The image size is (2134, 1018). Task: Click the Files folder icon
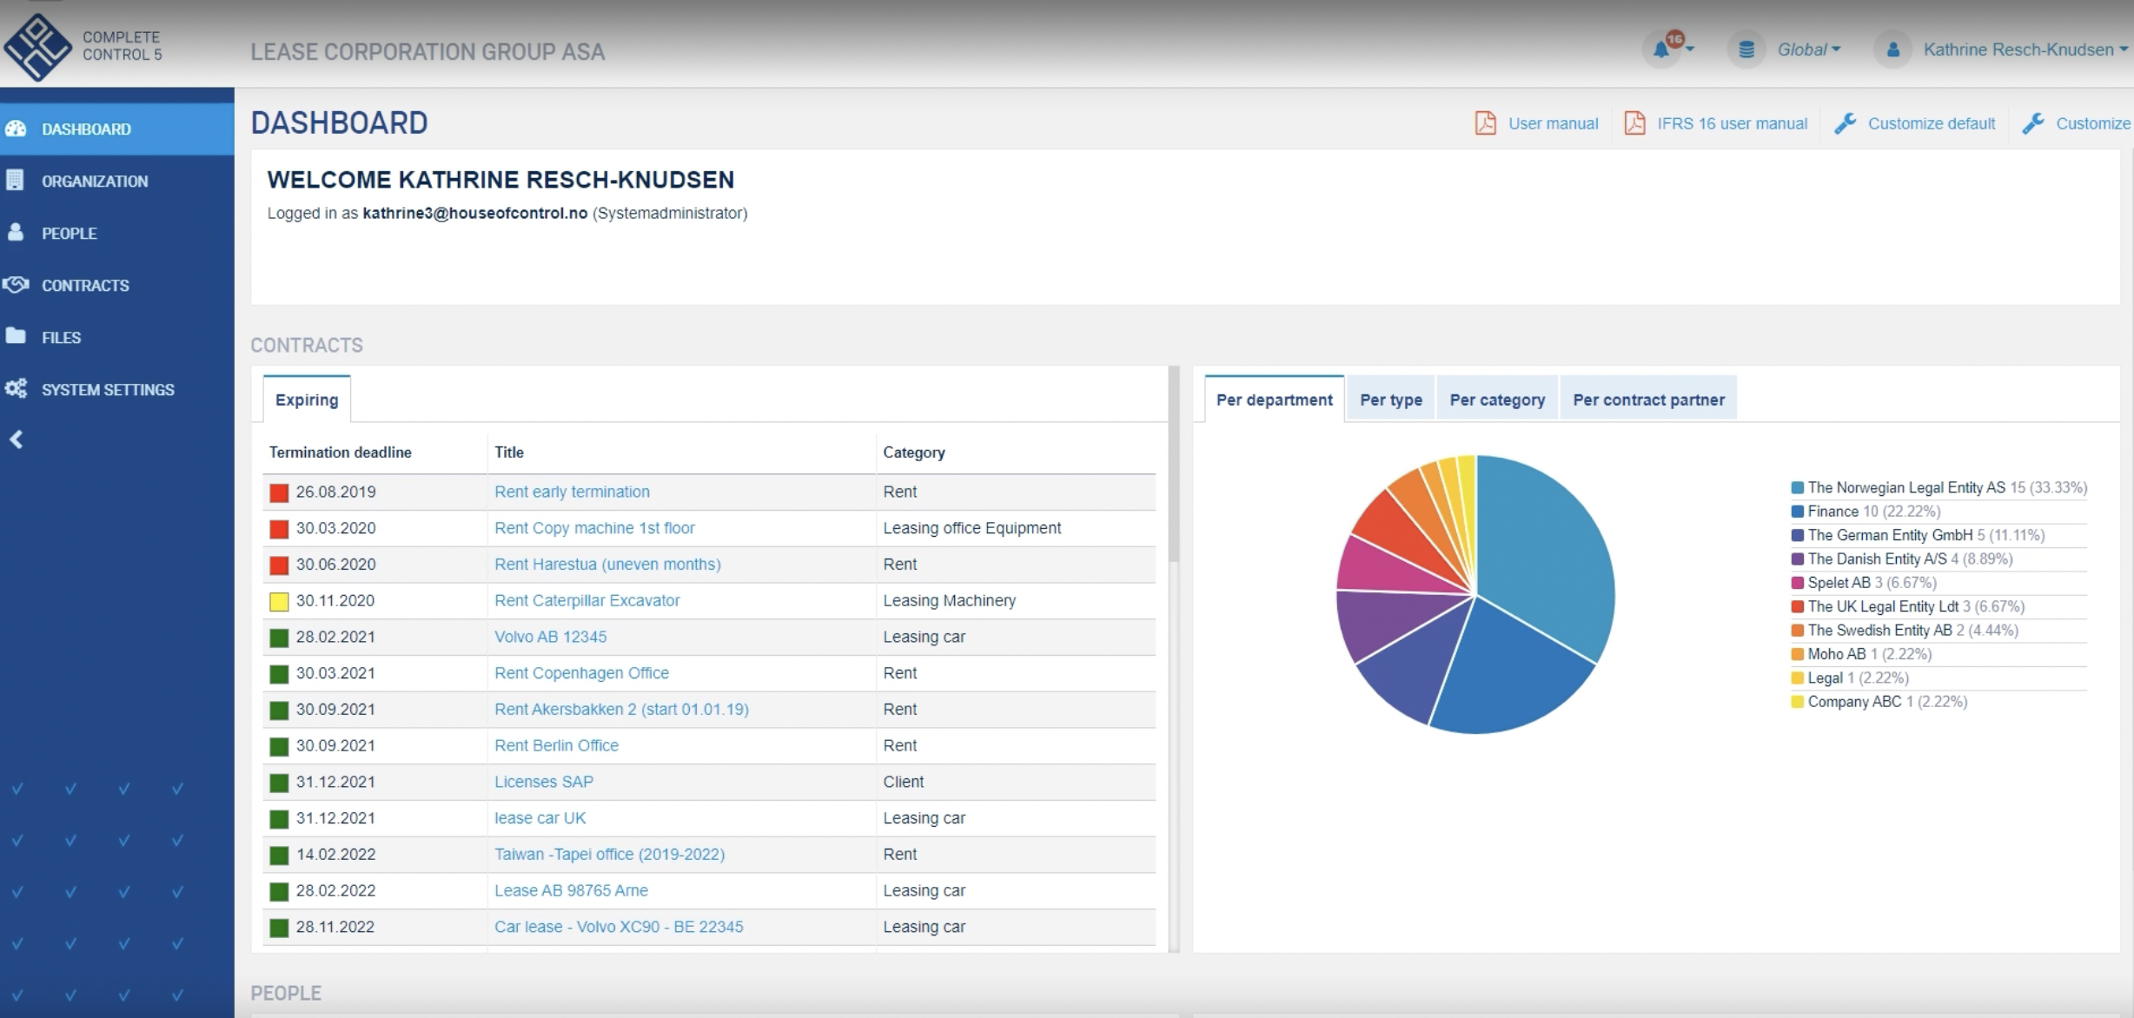[x=16, y=336]
